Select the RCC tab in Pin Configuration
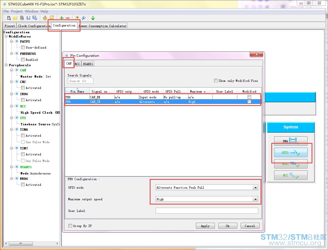This screenshot has width=328, height=250. click(x=77, y=64)
